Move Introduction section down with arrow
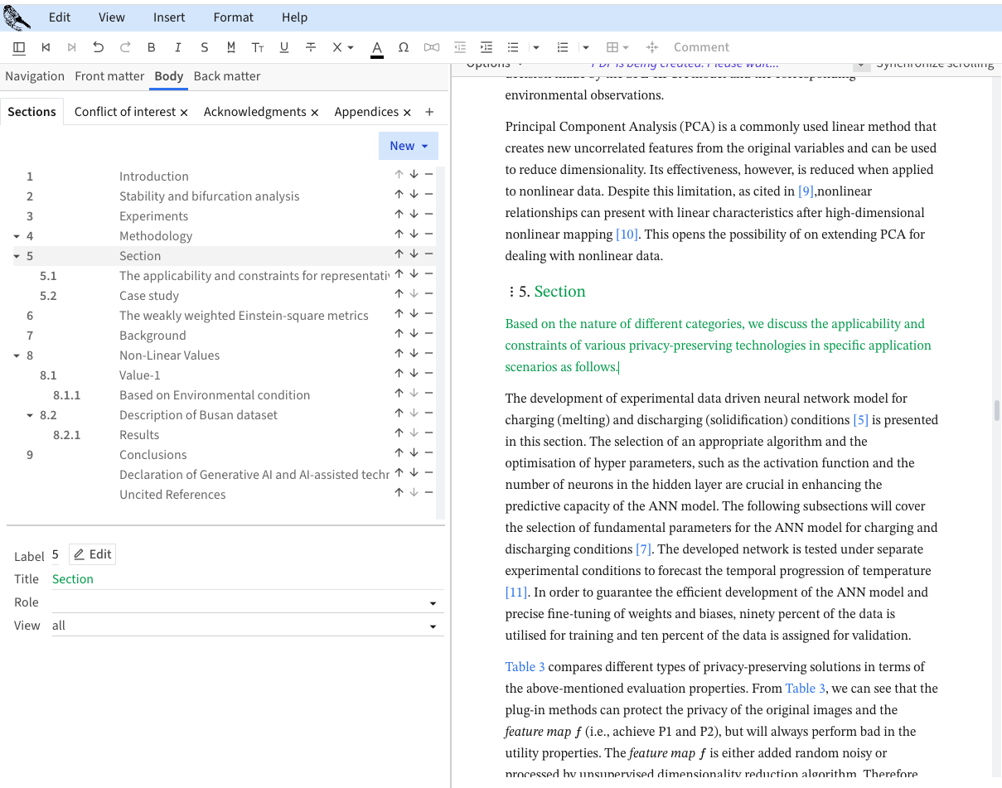 tap(414, 175)
